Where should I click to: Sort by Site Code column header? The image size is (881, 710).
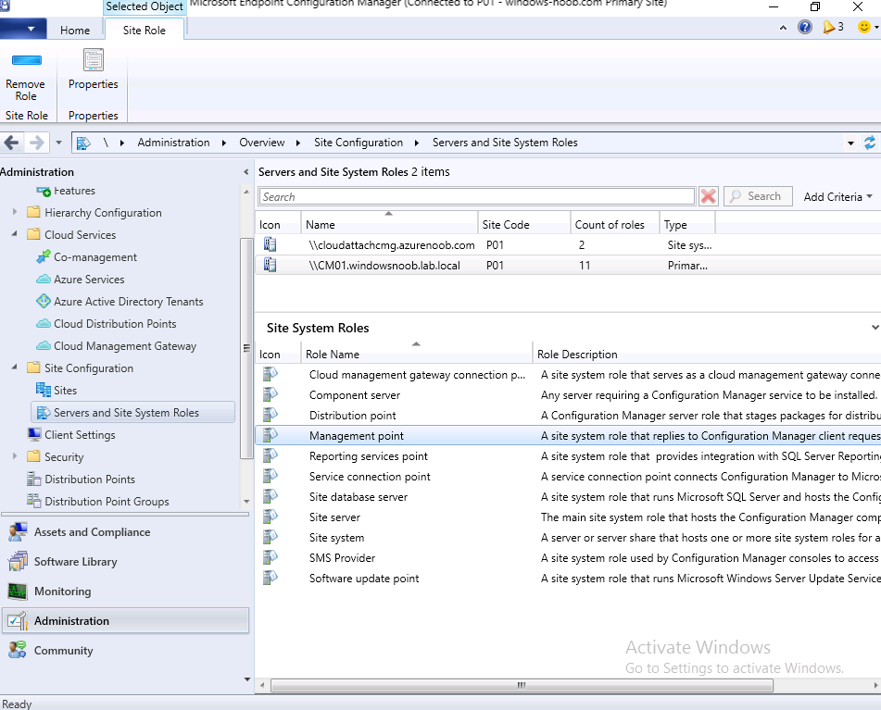coord(524,225)
